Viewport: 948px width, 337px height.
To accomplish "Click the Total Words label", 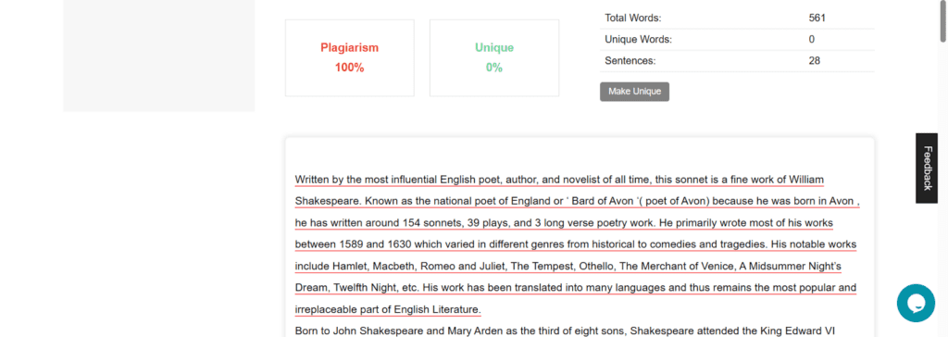I will tap(632, 19).
